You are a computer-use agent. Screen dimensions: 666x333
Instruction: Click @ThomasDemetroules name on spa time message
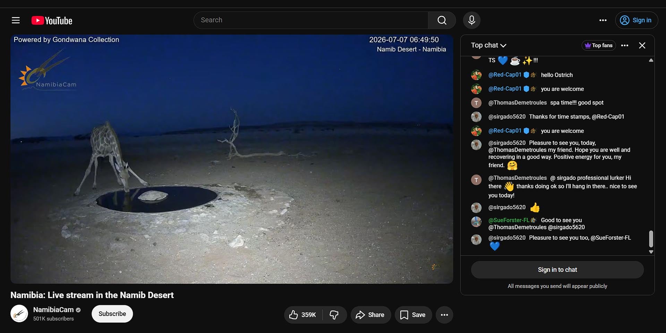click(x=518, y=103)
